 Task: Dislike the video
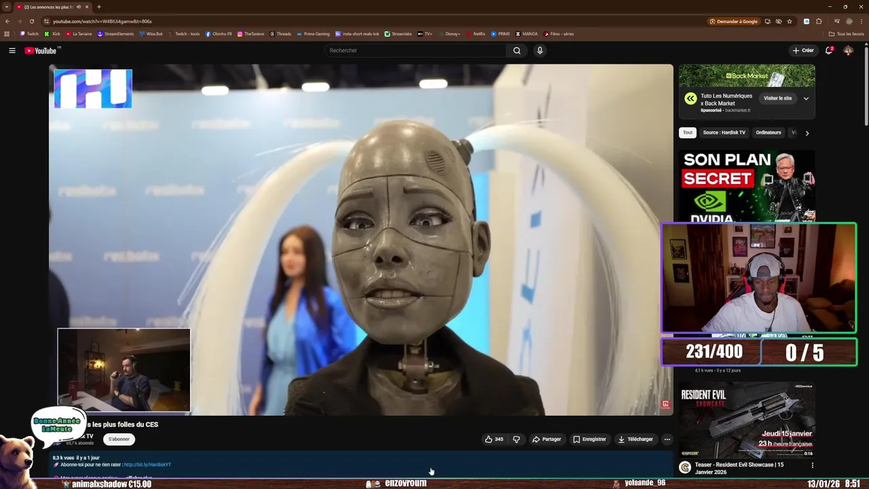[516, 439]
